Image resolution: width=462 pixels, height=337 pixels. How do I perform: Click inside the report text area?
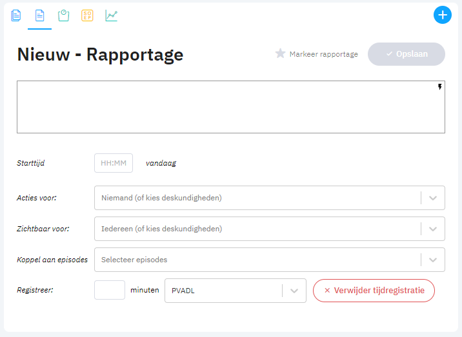[x=231, y=107]
